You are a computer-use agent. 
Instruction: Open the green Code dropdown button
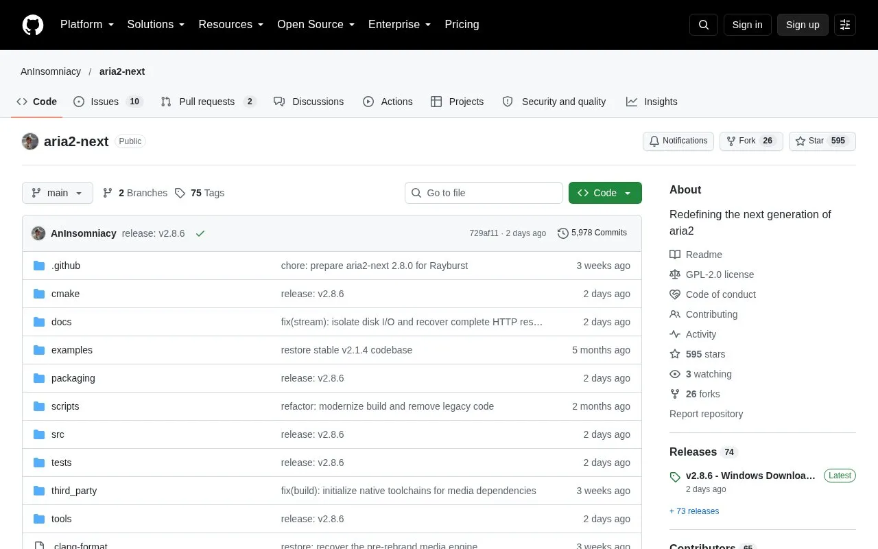pos(605,193)
